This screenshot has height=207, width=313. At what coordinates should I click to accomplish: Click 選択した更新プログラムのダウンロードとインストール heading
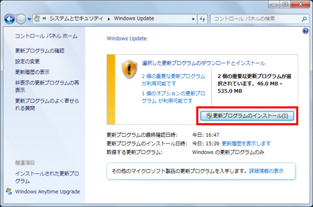[204, 63]
